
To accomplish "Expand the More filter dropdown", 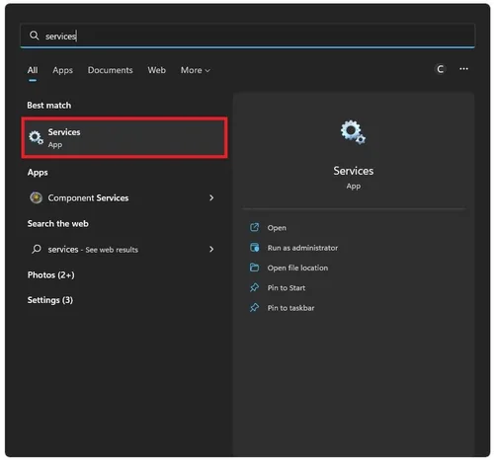I will point(196,70).
